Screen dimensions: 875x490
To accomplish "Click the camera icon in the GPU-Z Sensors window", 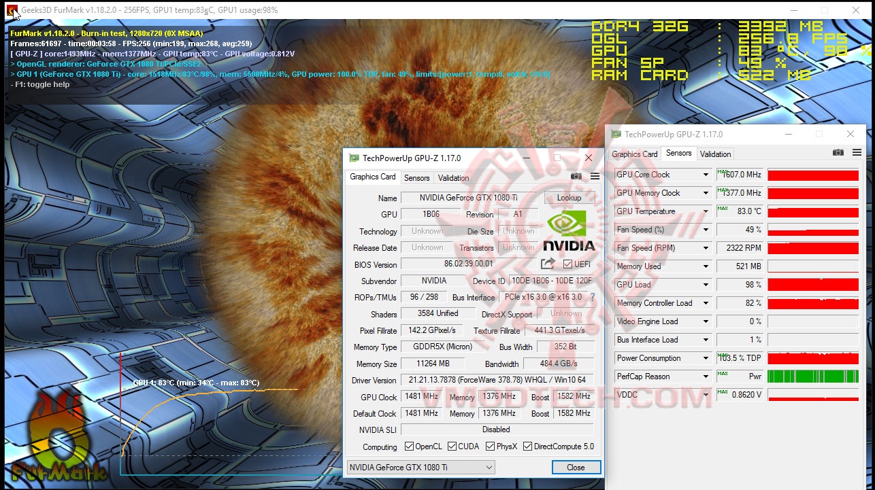I will click(838, 153).
